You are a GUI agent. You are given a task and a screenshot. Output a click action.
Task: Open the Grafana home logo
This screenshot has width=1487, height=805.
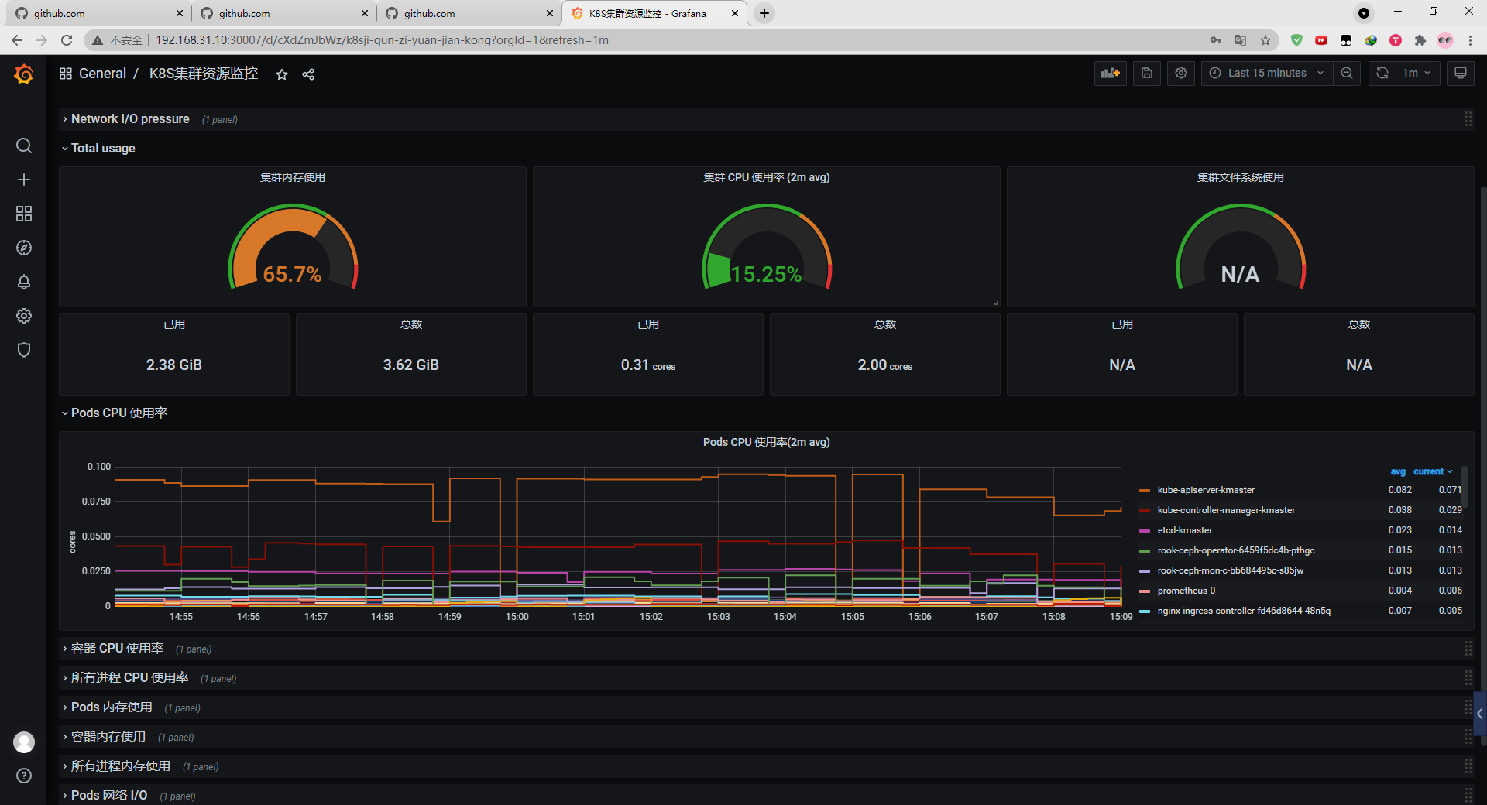click(24, 74)
